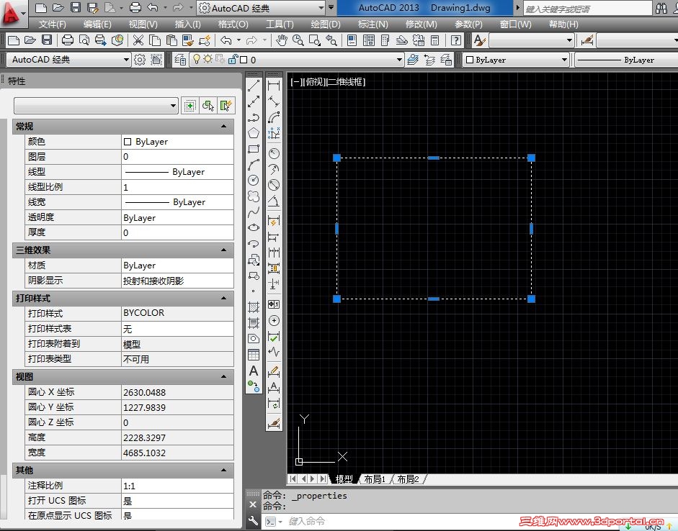Select the Ellipse draw tool
Screen dimensions: 678x531
pyautogui.click(x=254, y=227)
